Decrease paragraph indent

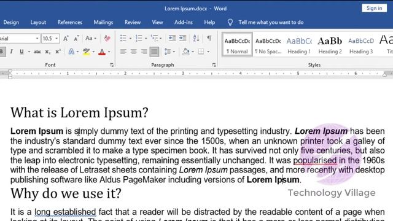[172, 38]
